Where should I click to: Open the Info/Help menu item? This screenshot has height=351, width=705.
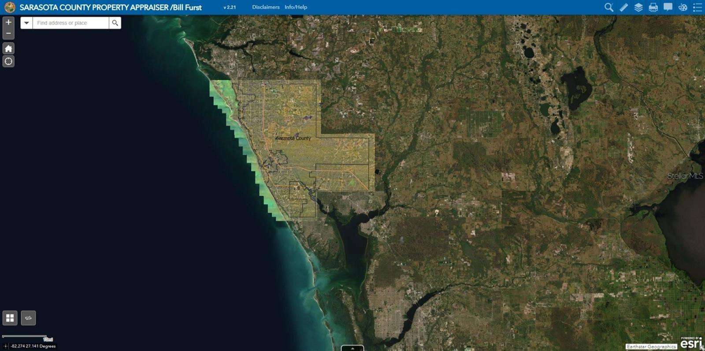[296, 7]
